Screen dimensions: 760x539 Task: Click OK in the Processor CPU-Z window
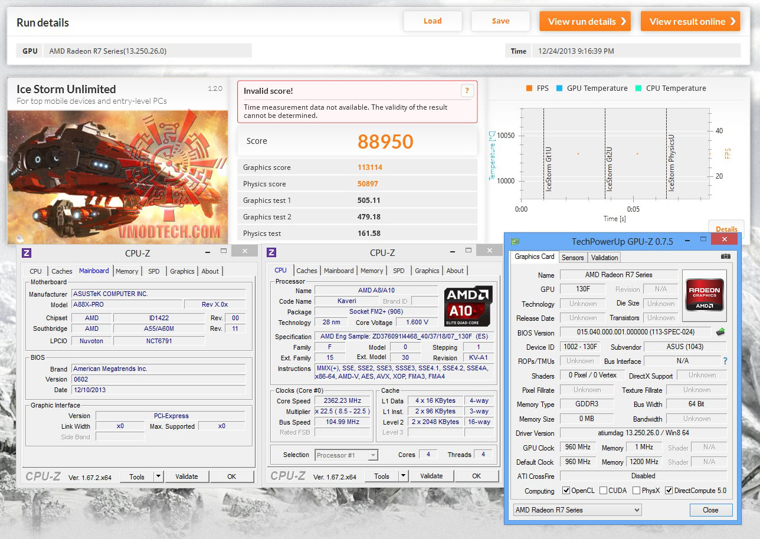(477, 476)
